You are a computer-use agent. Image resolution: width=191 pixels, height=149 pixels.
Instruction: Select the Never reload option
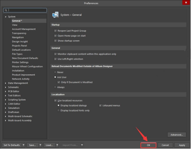[x=55, y=72]
